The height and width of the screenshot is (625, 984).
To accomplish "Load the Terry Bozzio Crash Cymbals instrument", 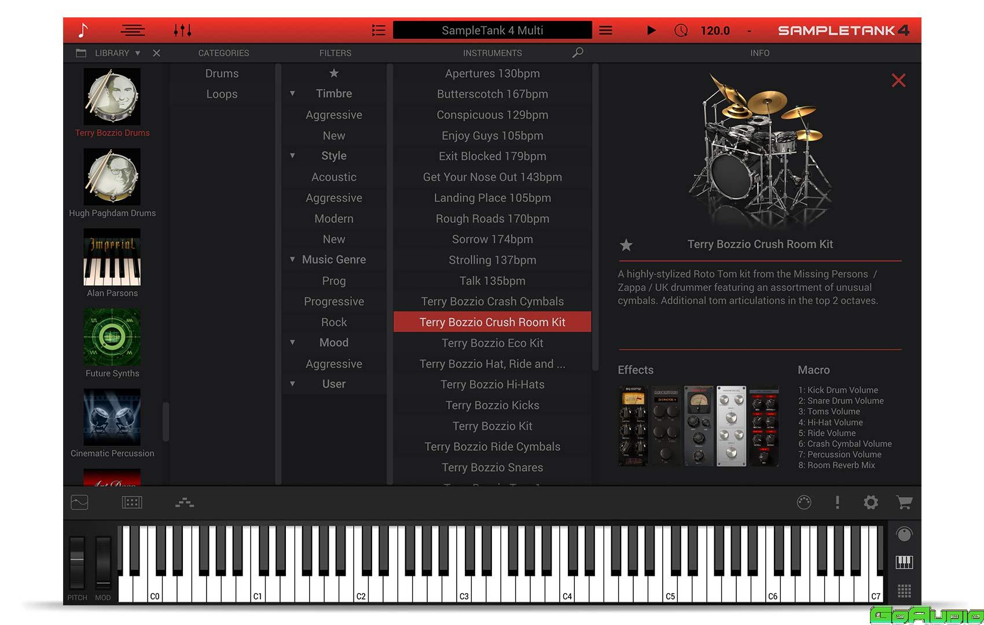I will click(x=493, y=302).
